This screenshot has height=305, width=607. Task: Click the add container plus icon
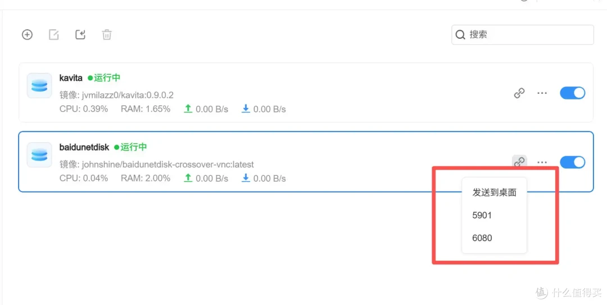[27, 34]
